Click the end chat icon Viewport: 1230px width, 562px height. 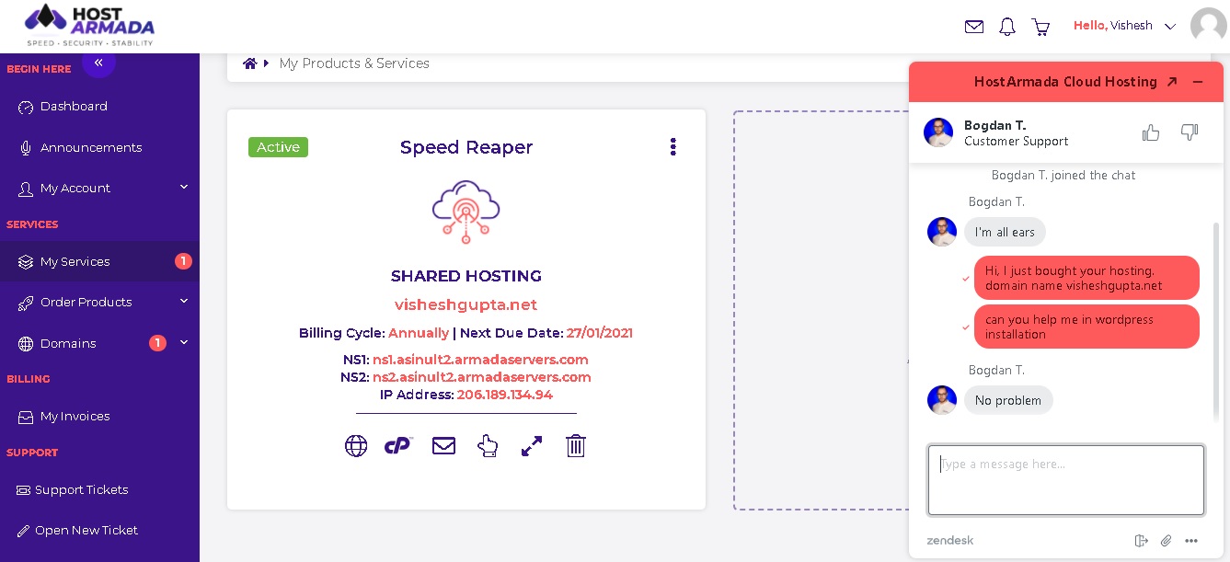[1142, 541]
